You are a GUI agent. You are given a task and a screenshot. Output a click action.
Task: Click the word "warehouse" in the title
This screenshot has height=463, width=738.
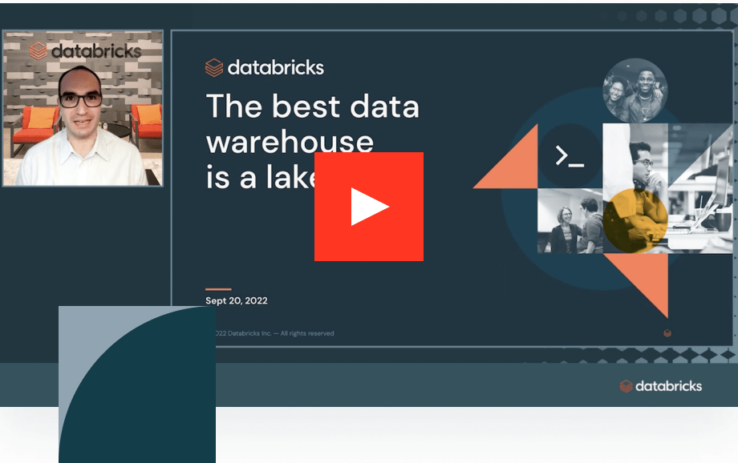(290, 142)
